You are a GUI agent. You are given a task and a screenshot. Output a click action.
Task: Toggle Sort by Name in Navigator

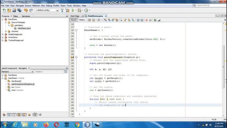[35, 115]
